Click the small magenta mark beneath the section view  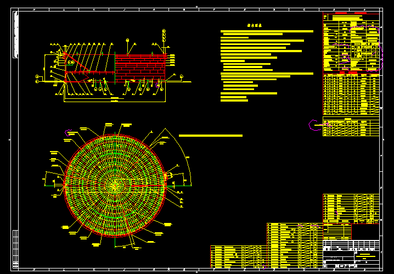click(157, 85)
